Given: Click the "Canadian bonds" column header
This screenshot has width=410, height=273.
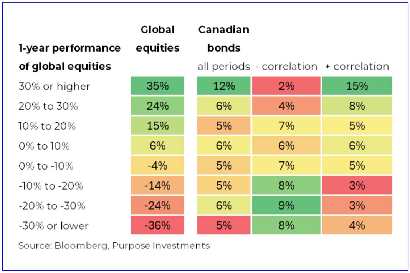Looking at the screenshot, I should click(224, 39).
